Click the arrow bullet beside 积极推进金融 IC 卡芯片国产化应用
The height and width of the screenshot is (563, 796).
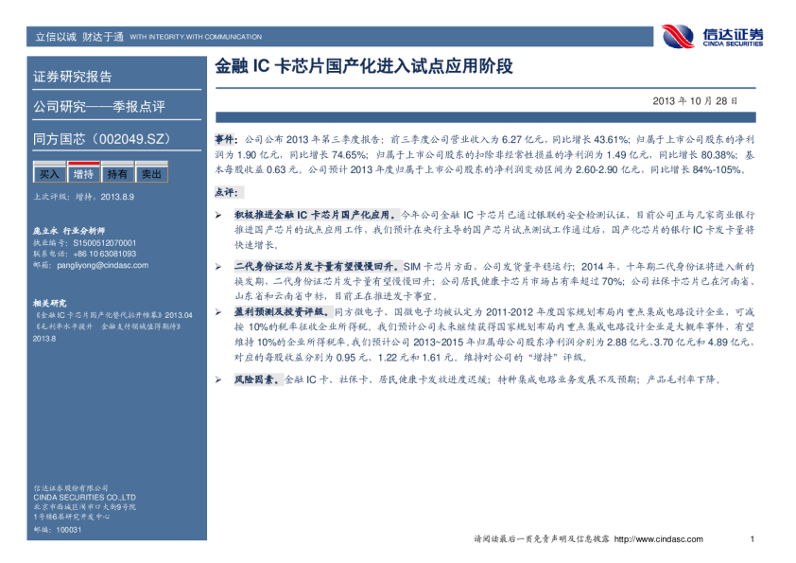coord(218,216)
